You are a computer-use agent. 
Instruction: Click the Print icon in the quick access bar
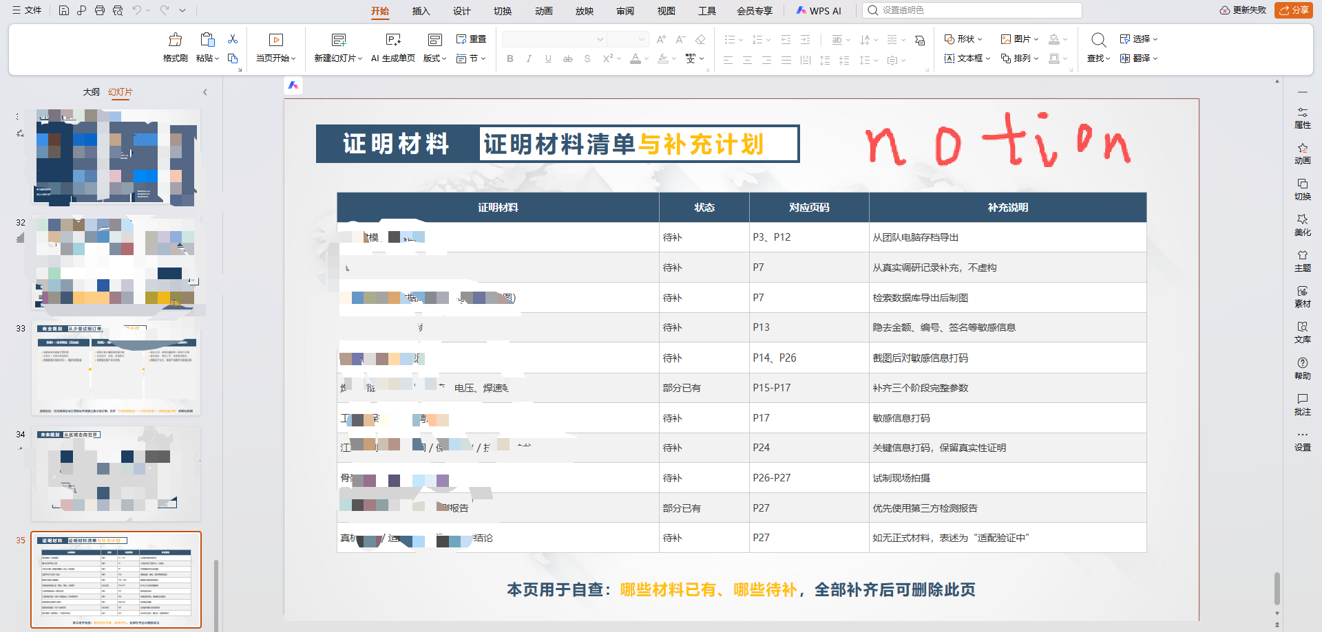tap(100, 10)
